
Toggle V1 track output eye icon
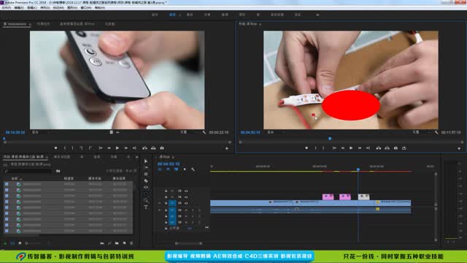(187, 203)
